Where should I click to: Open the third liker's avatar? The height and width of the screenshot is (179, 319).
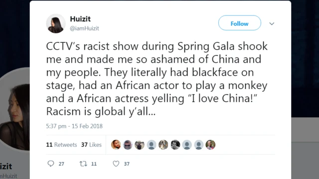click(140, 145)
